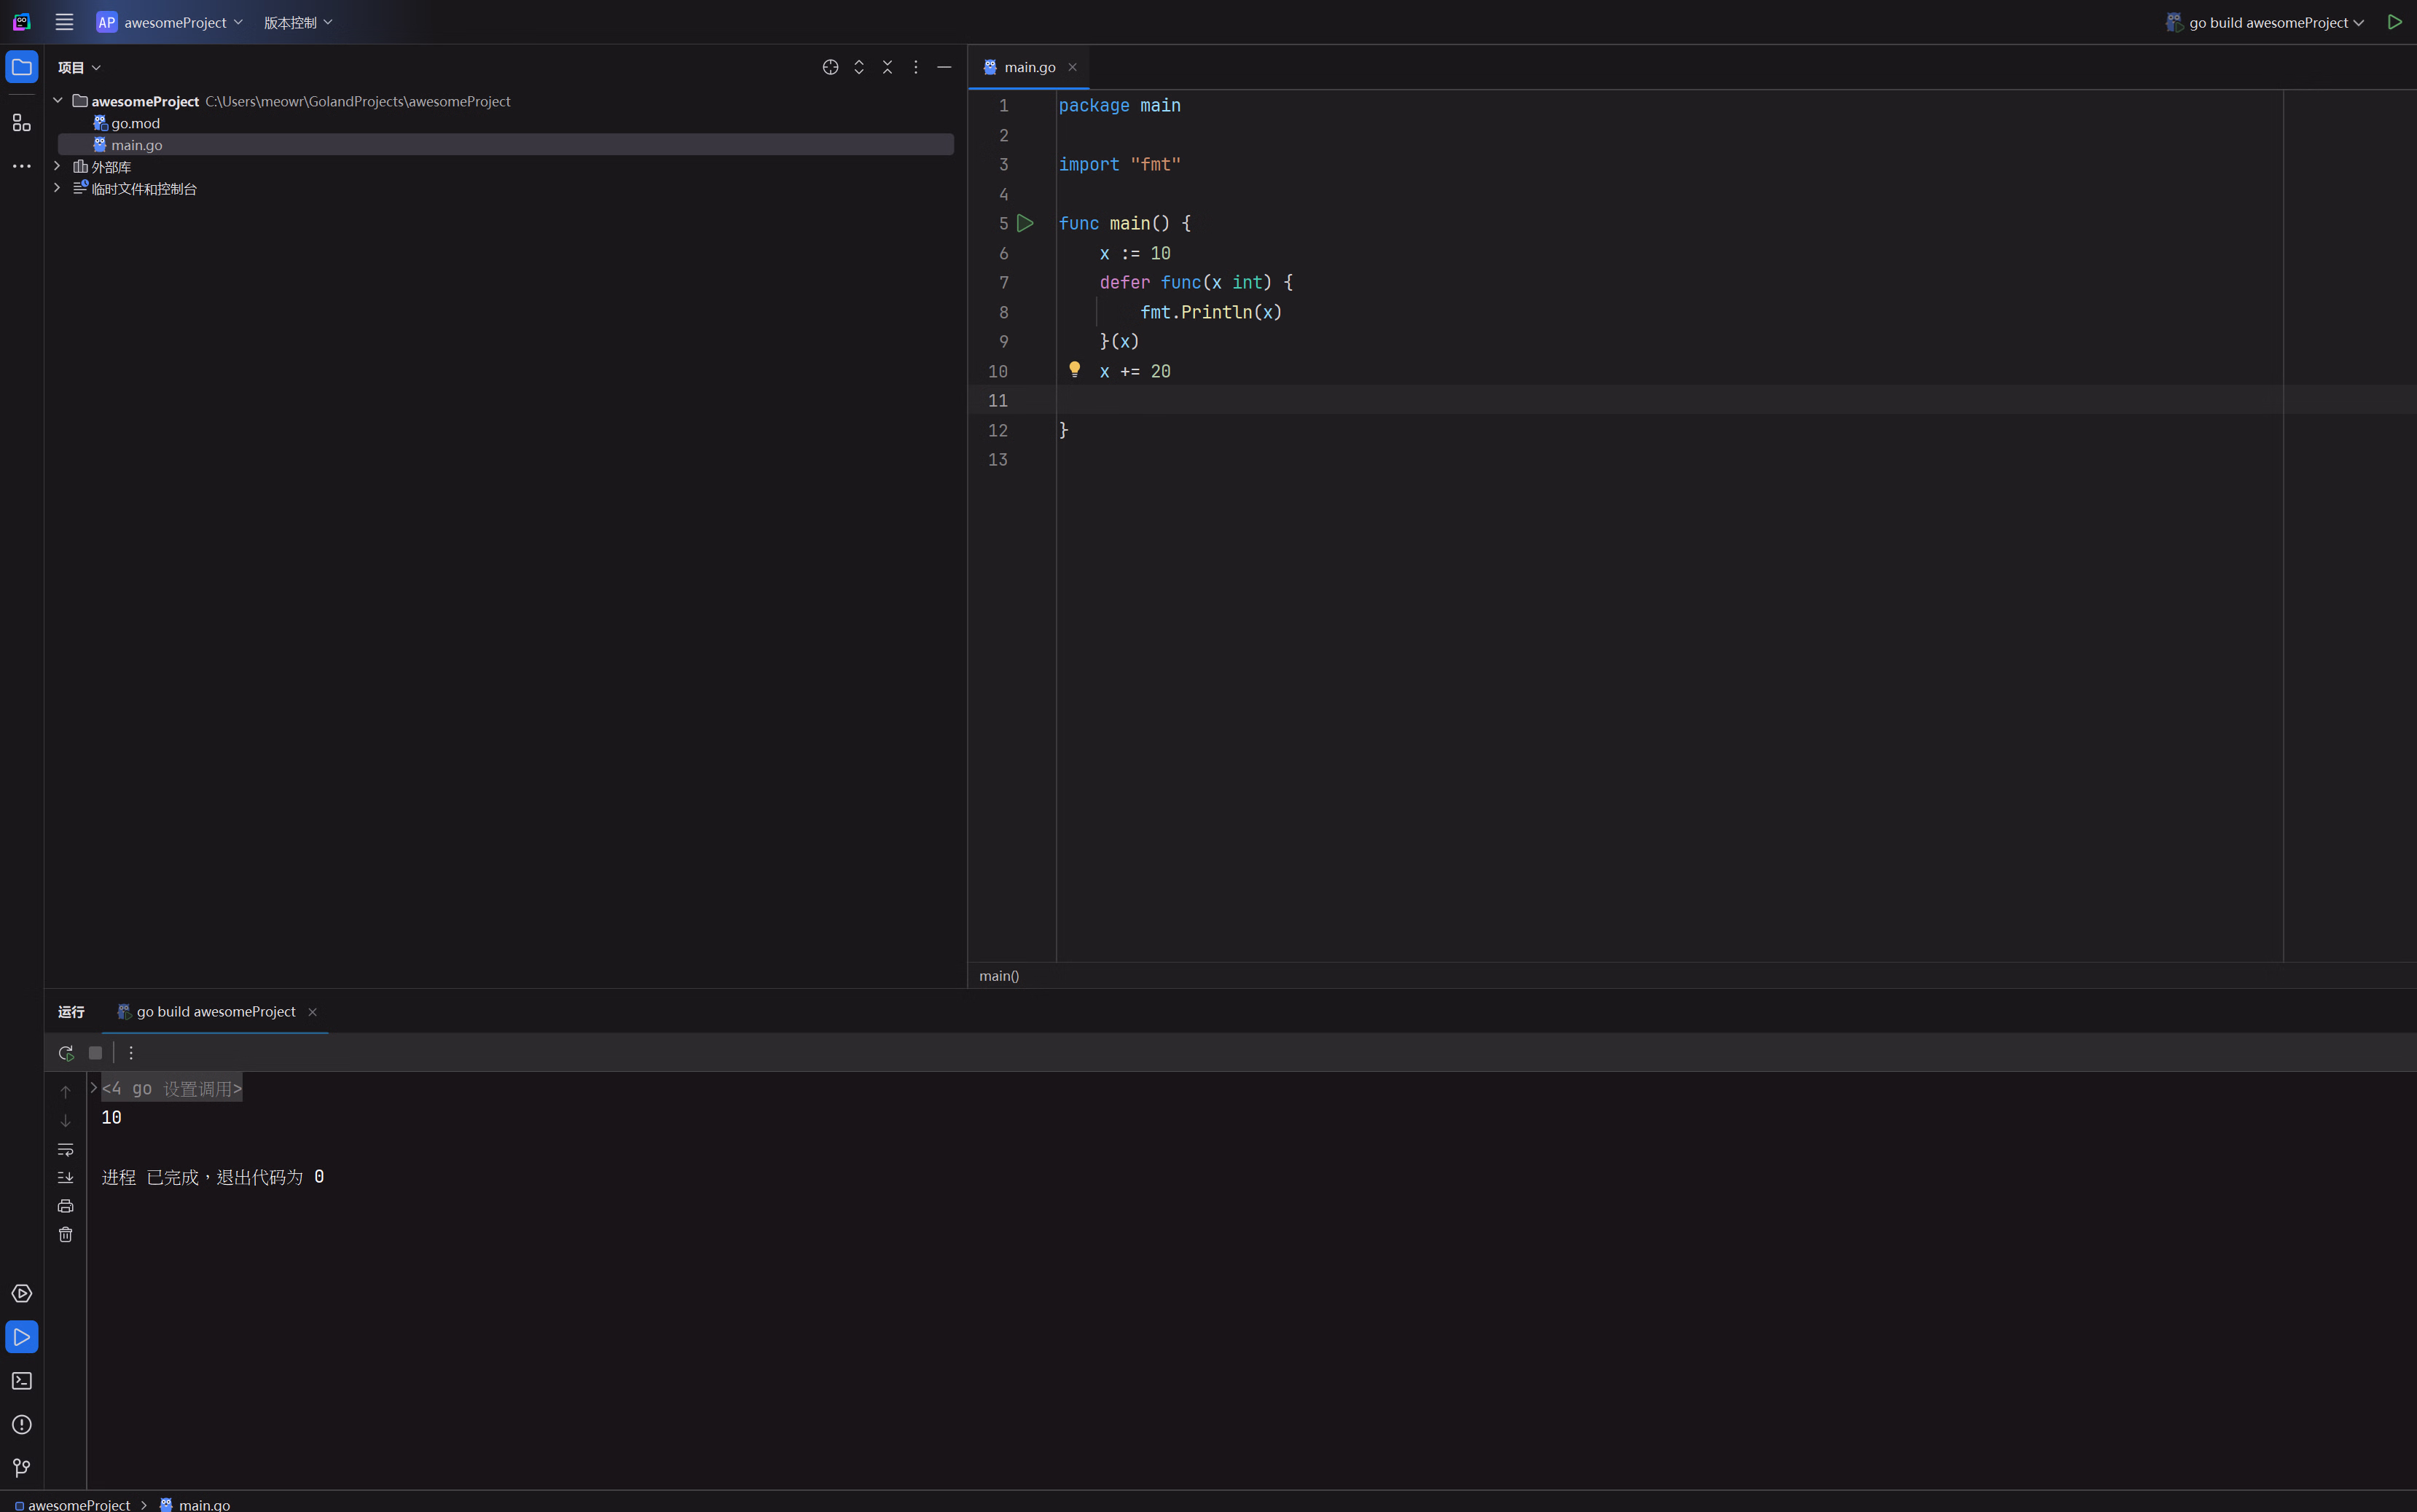Screen dimensions: 2417x1512
Task: Clear console output with trash icon
Action: [x=66, y=1235]
